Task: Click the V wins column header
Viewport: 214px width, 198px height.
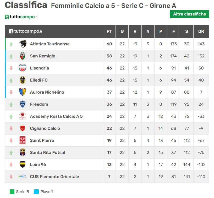Action: click(135, 31)
